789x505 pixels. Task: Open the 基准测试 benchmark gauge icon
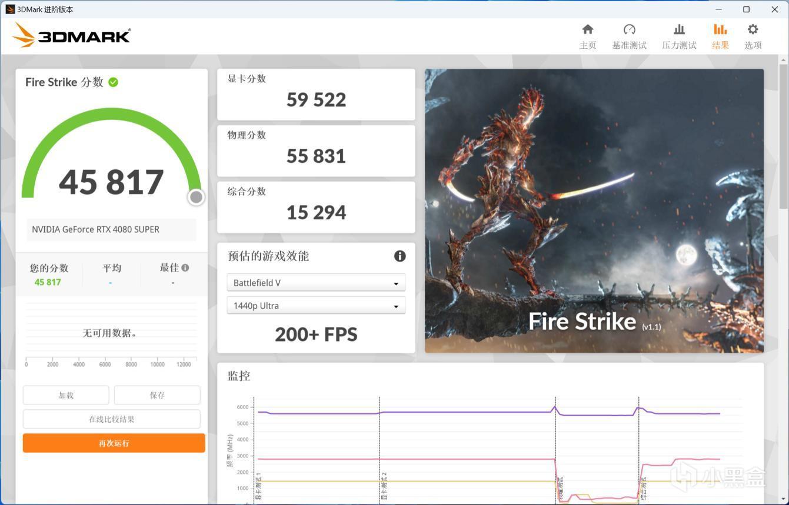click(x=629, y=29)
